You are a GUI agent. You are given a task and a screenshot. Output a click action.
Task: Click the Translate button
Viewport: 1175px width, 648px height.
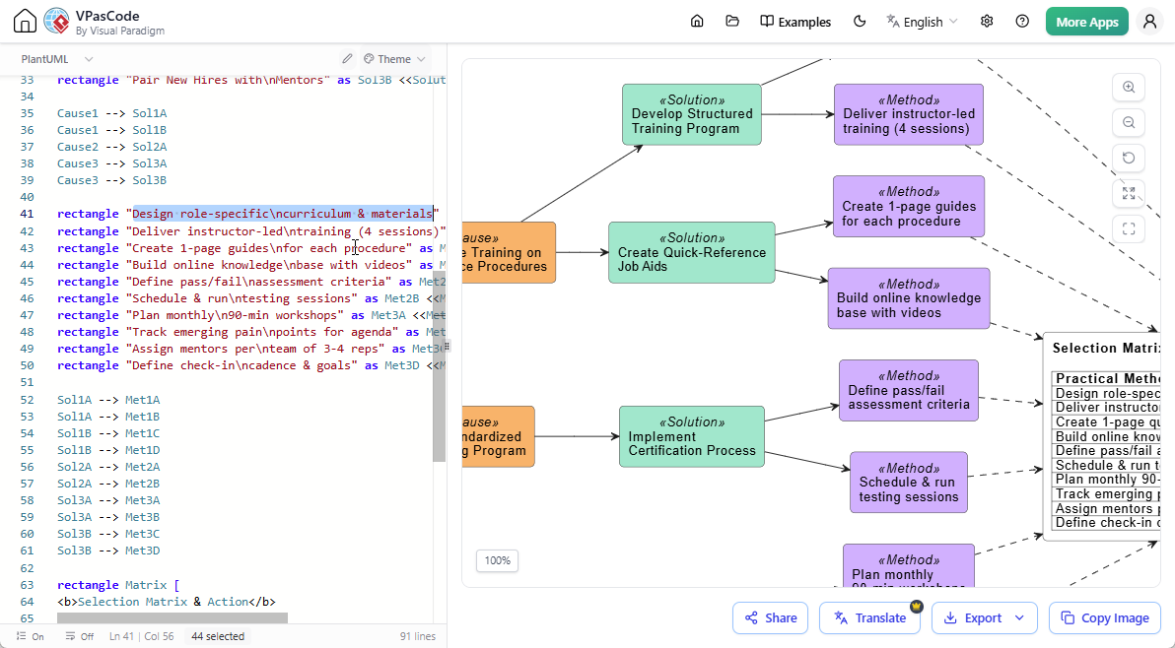point(869,618)
